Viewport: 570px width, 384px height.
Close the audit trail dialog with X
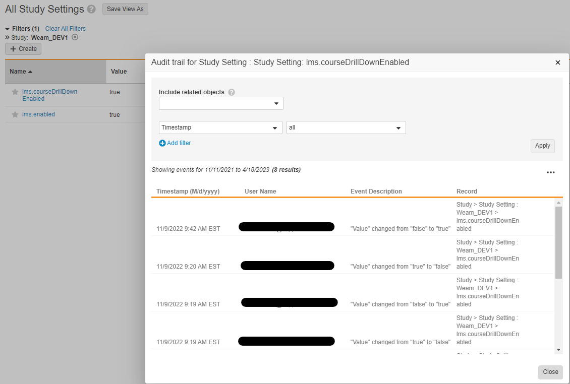coord(557,62)
